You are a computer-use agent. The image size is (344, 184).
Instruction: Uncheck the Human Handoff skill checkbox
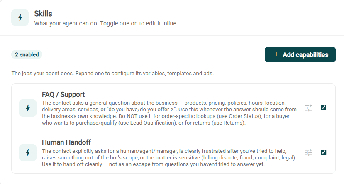coord(323,152)
